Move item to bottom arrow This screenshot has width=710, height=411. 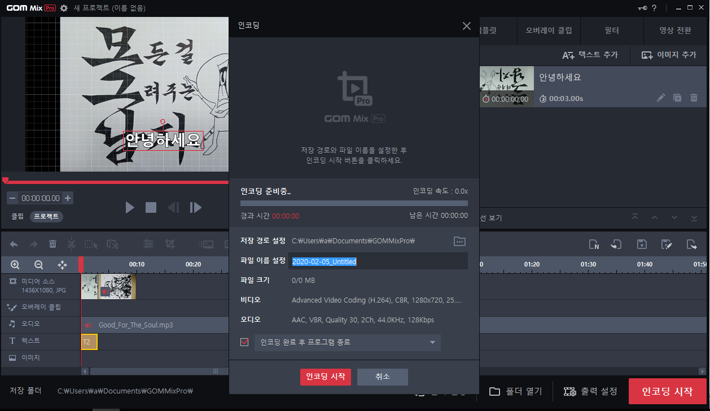point(694,217)
